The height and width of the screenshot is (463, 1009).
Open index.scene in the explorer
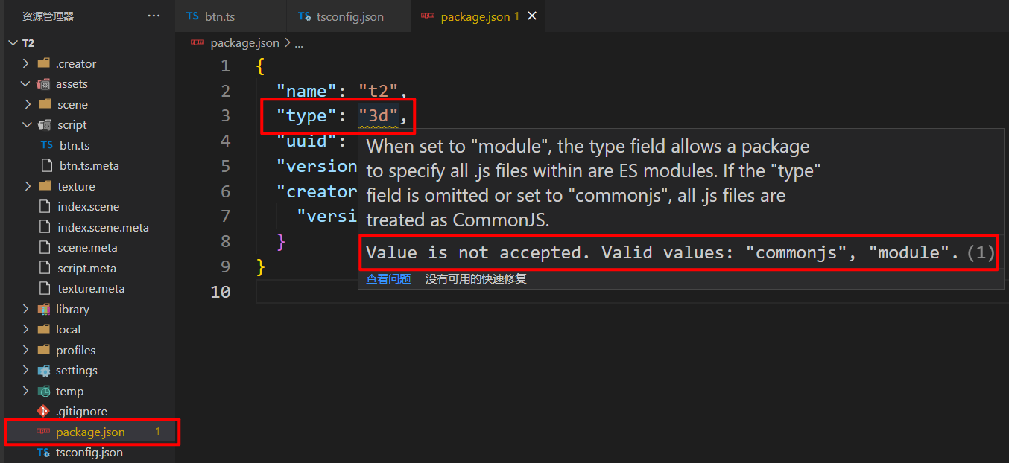click(x=88, y=207)
